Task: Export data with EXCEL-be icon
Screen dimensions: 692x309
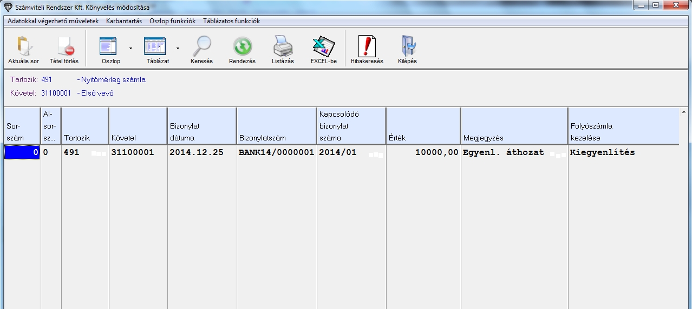Action: pos(323,48)
